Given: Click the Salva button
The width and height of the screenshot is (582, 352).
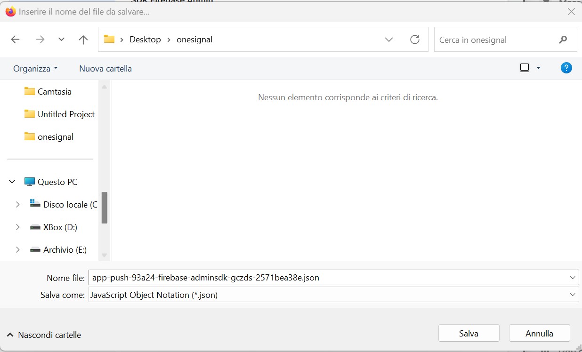Looking at the screenshot, I should pos(469,333).
